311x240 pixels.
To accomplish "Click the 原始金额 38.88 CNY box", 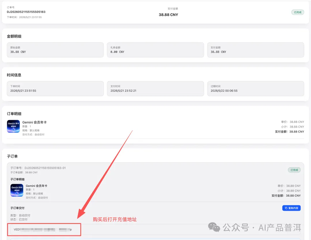I will click(55, 50).
